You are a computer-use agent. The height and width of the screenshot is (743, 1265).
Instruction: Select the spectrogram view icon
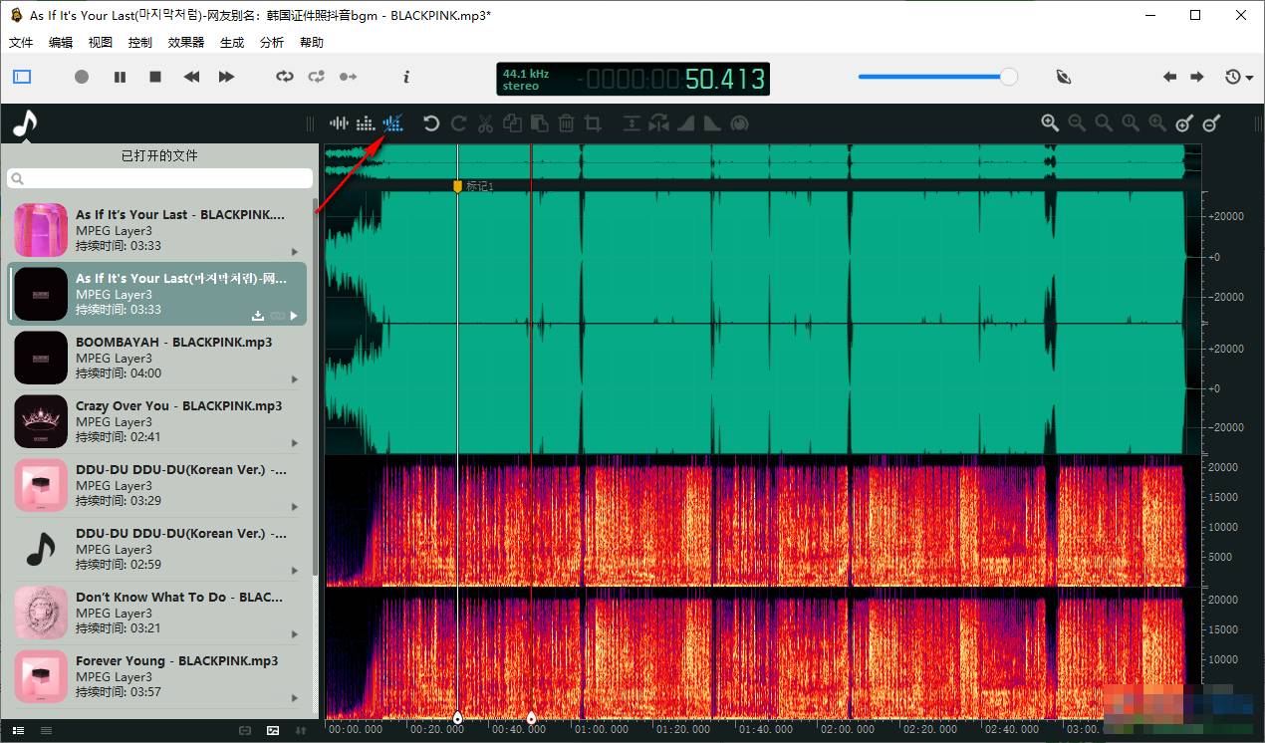pos(365,123)
